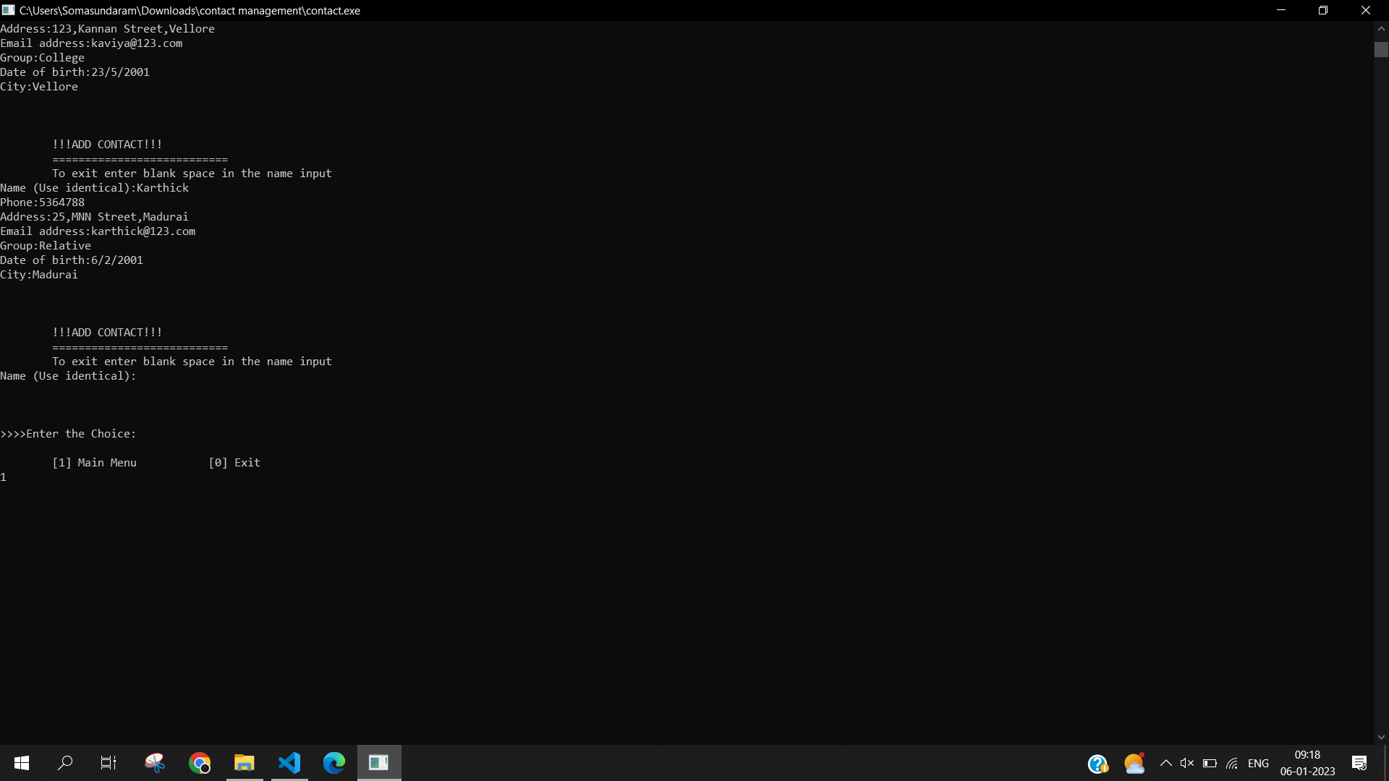Open Get Help tray icon
The width and height of the screenshot is (1389, 781).
[1097, 764]
